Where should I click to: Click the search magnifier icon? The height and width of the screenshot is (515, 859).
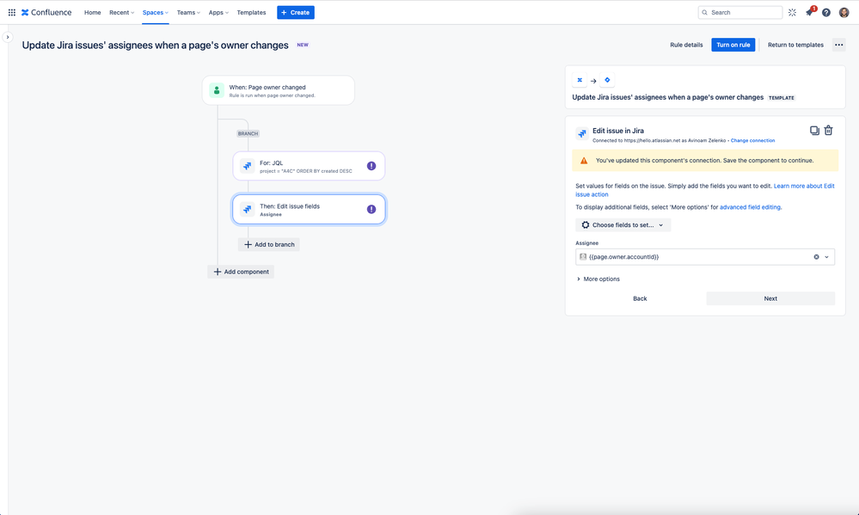[704, 13]
